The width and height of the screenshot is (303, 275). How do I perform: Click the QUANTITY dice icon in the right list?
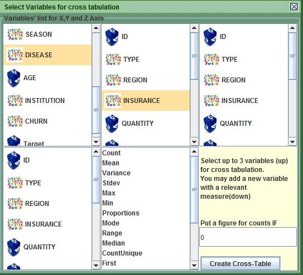pos(210,124)
